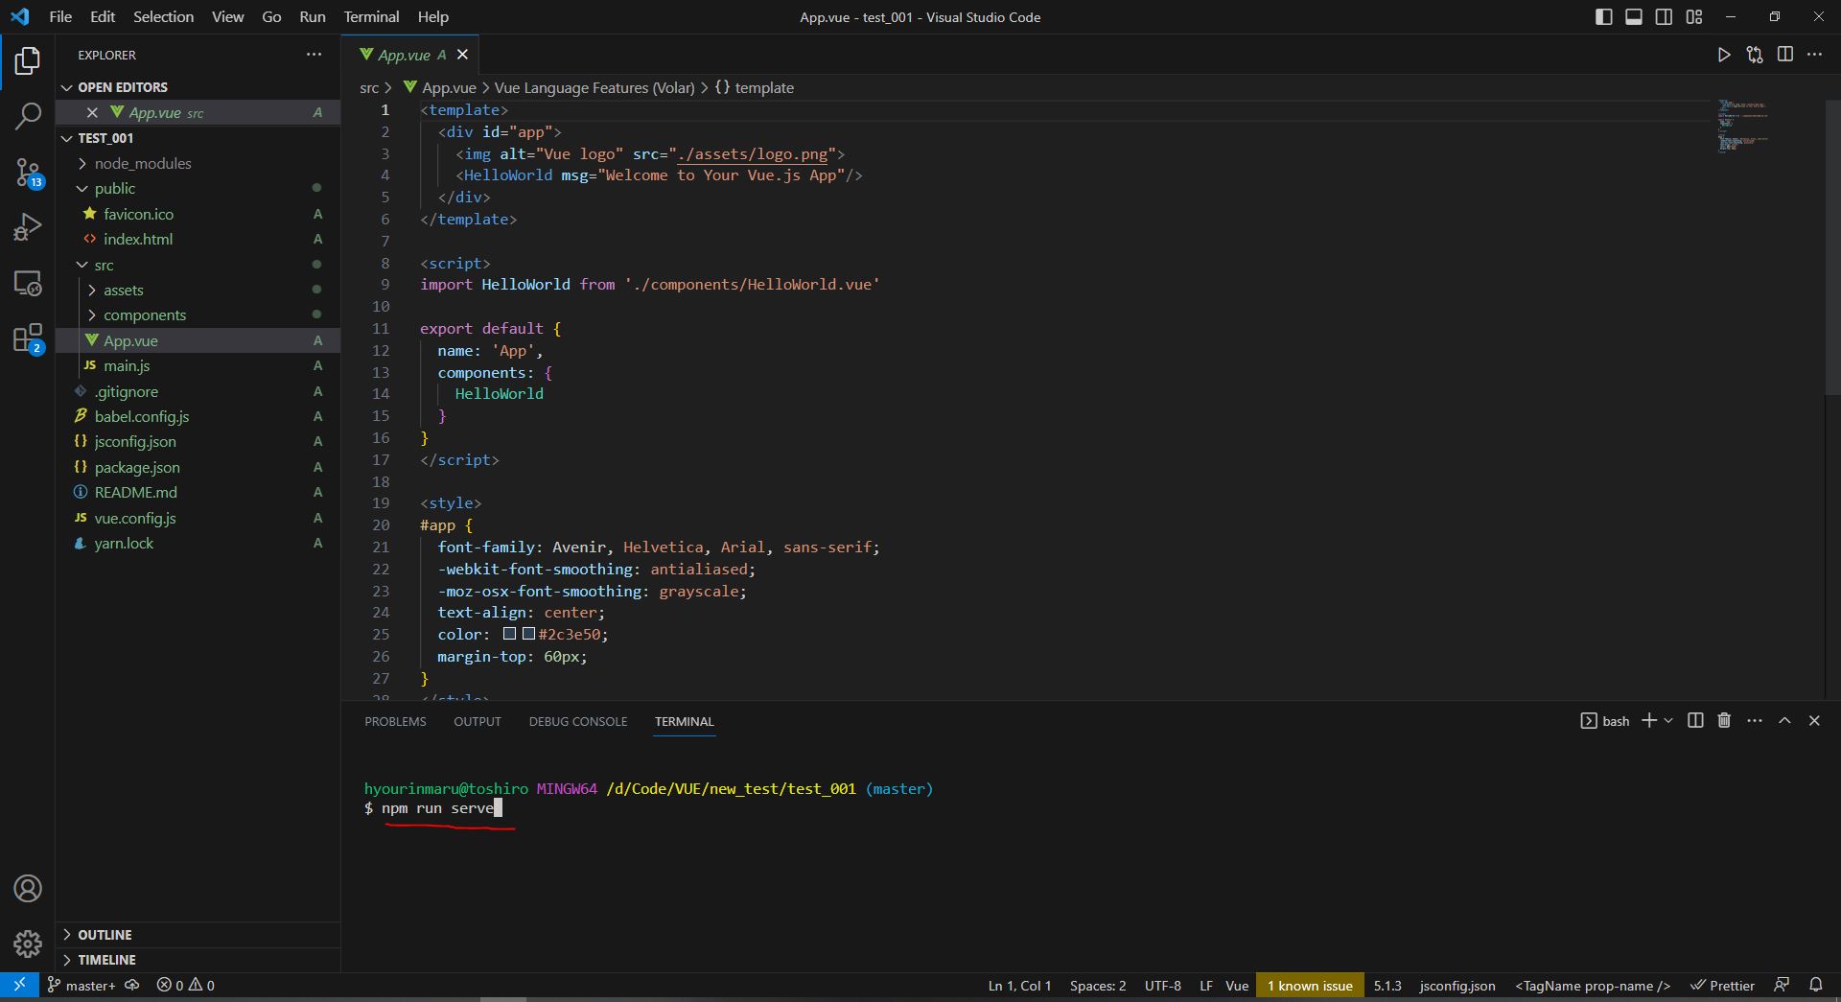Open the Run and Debug view
1841x1002 pixels.
(28, 227)
